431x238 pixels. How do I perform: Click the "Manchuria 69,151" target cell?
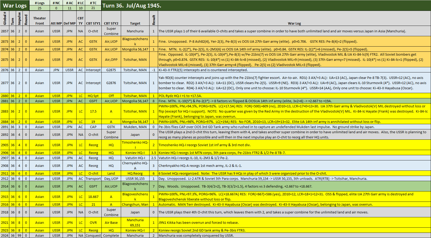tap(135, 222)
